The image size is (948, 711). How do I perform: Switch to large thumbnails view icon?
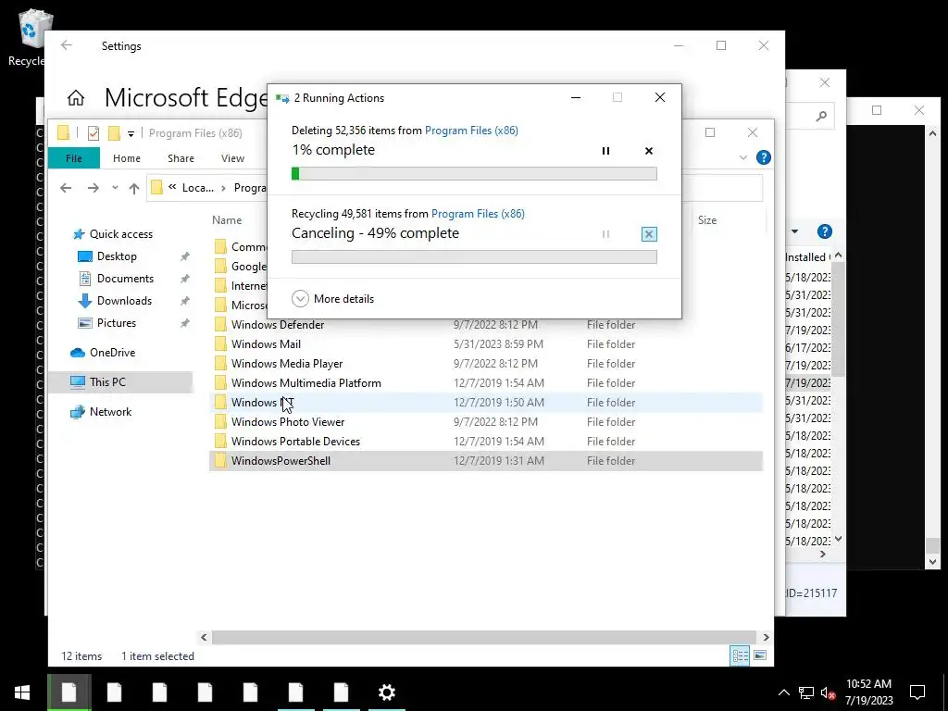760,656
